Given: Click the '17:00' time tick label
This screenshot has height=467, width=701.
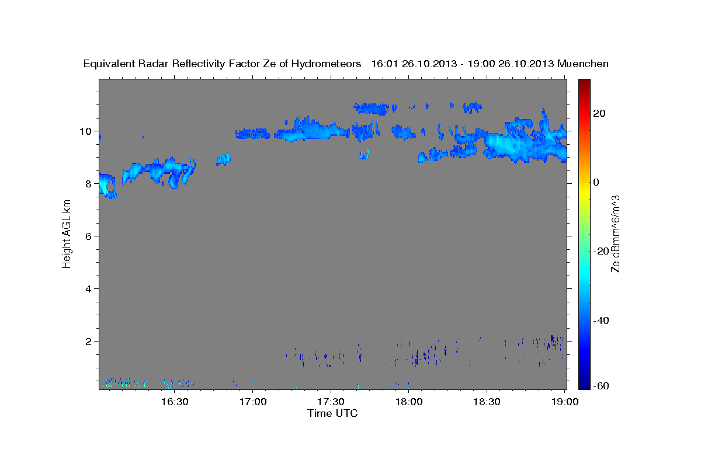Looking at the screenshot, I should [252, 402].
